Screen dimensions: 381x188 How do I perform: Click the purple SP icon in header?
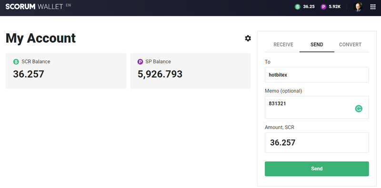(x=323, y=7)
